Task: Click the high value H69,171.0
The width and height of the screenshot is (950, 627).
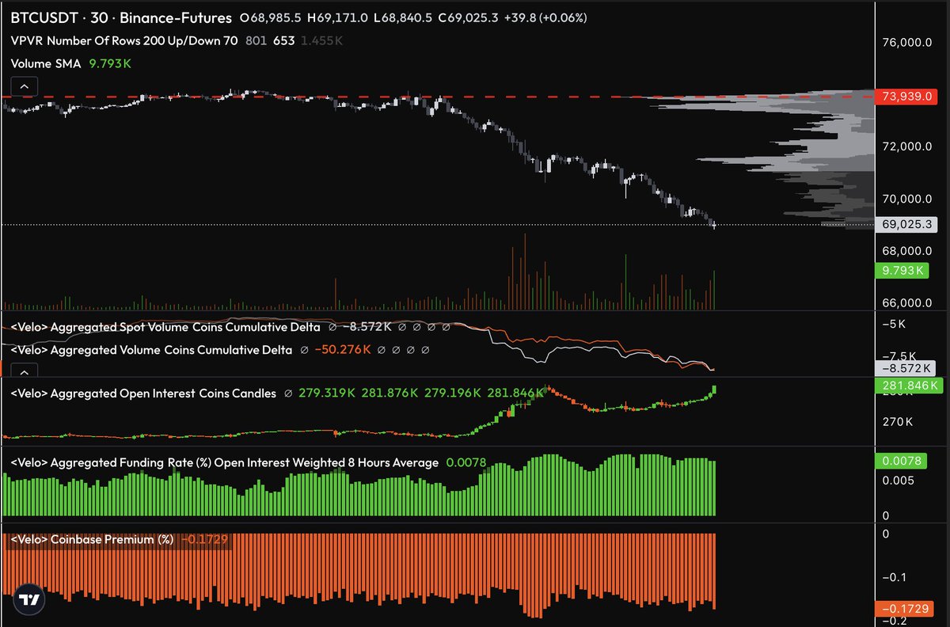Action: tap(339, 17)
